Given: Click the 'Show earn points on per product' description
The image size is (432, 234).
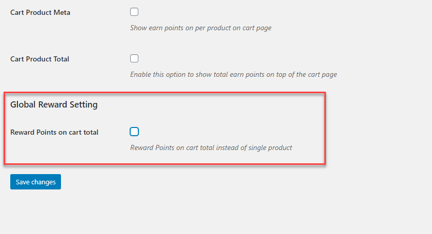Looking at the screenshot, I should pos(201,28).
